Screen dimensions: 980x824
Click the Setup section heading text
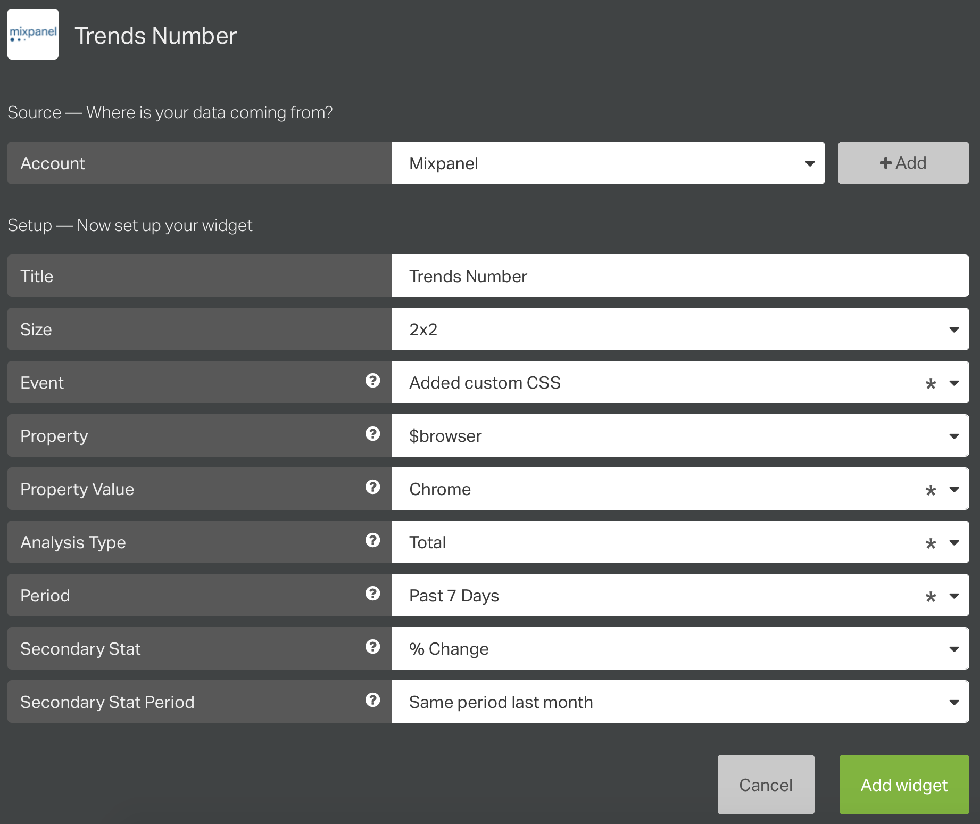[130, 225]
